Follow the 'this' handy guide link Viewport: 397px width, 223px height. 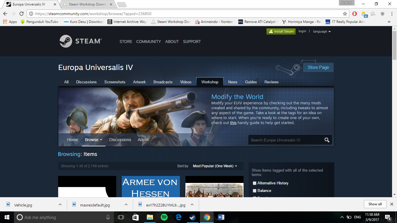(233, 123)
